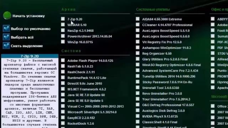Check O&O Defrag Professional 17.0.557 checkbox
This screenshot has height=128, width=228.
coord(138,105)
